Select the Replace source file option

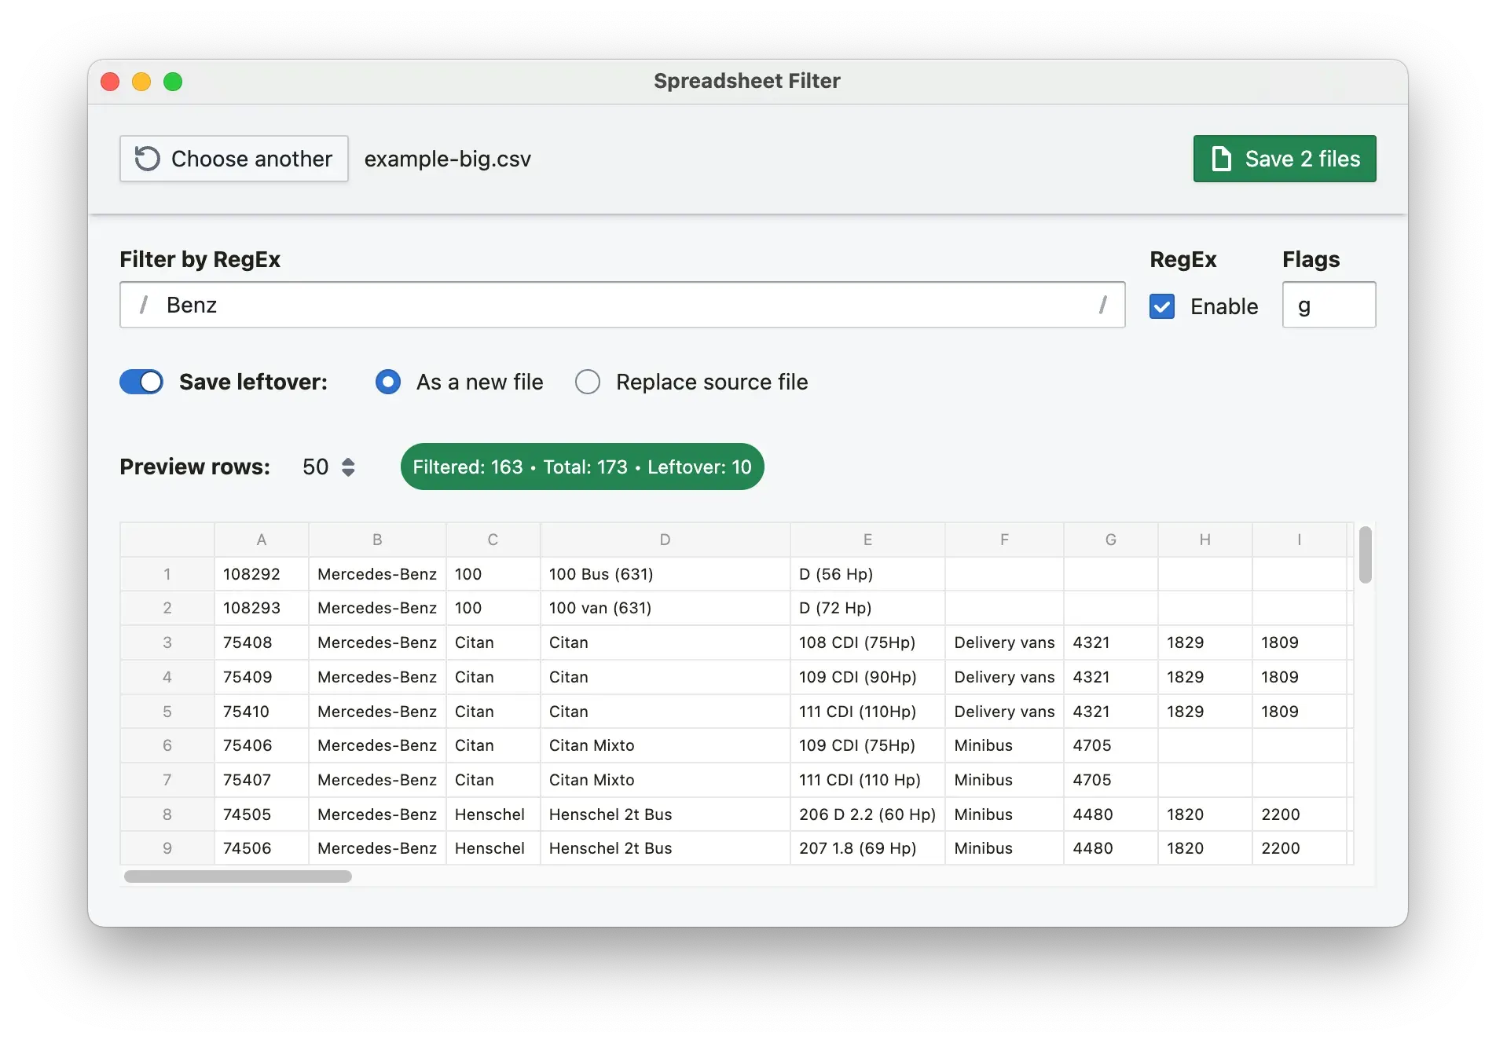click(x=587, y=382)
